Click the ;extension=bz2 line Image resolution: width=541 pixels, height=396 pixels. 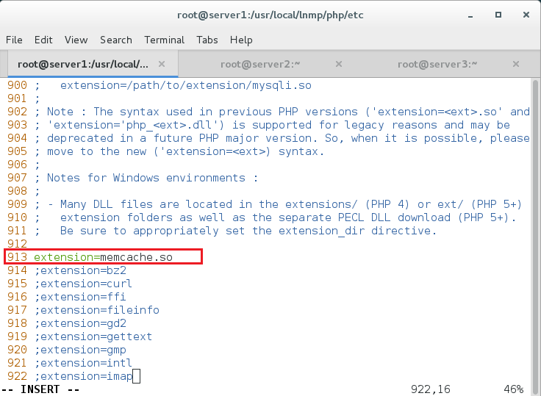80,270
